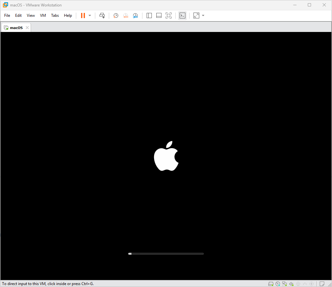Revert VM to previous snapshot
This screenshot has width=332, height=287.
click(126, 15)
